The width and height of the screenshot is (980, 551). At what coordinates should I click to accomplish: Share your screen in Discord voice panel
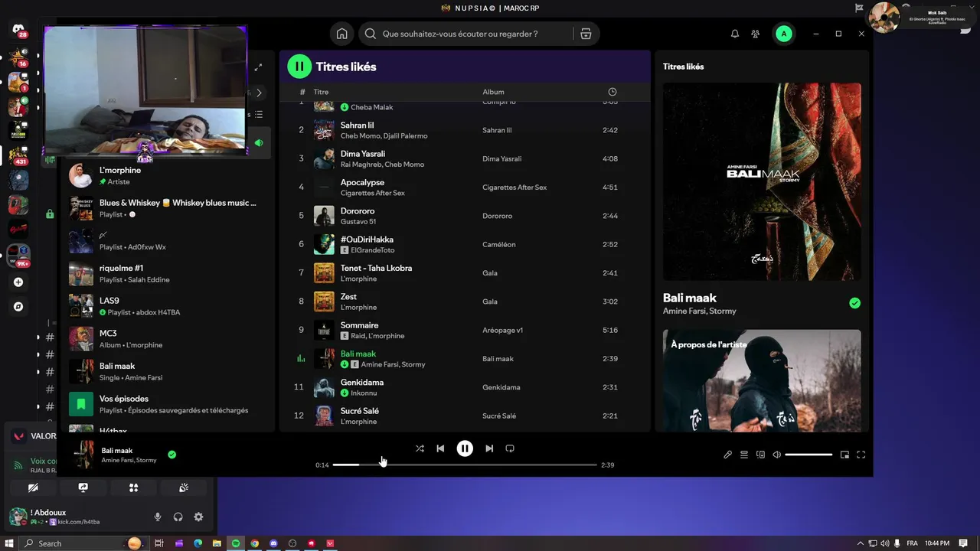pyautogui.click(x=83, y=487)
